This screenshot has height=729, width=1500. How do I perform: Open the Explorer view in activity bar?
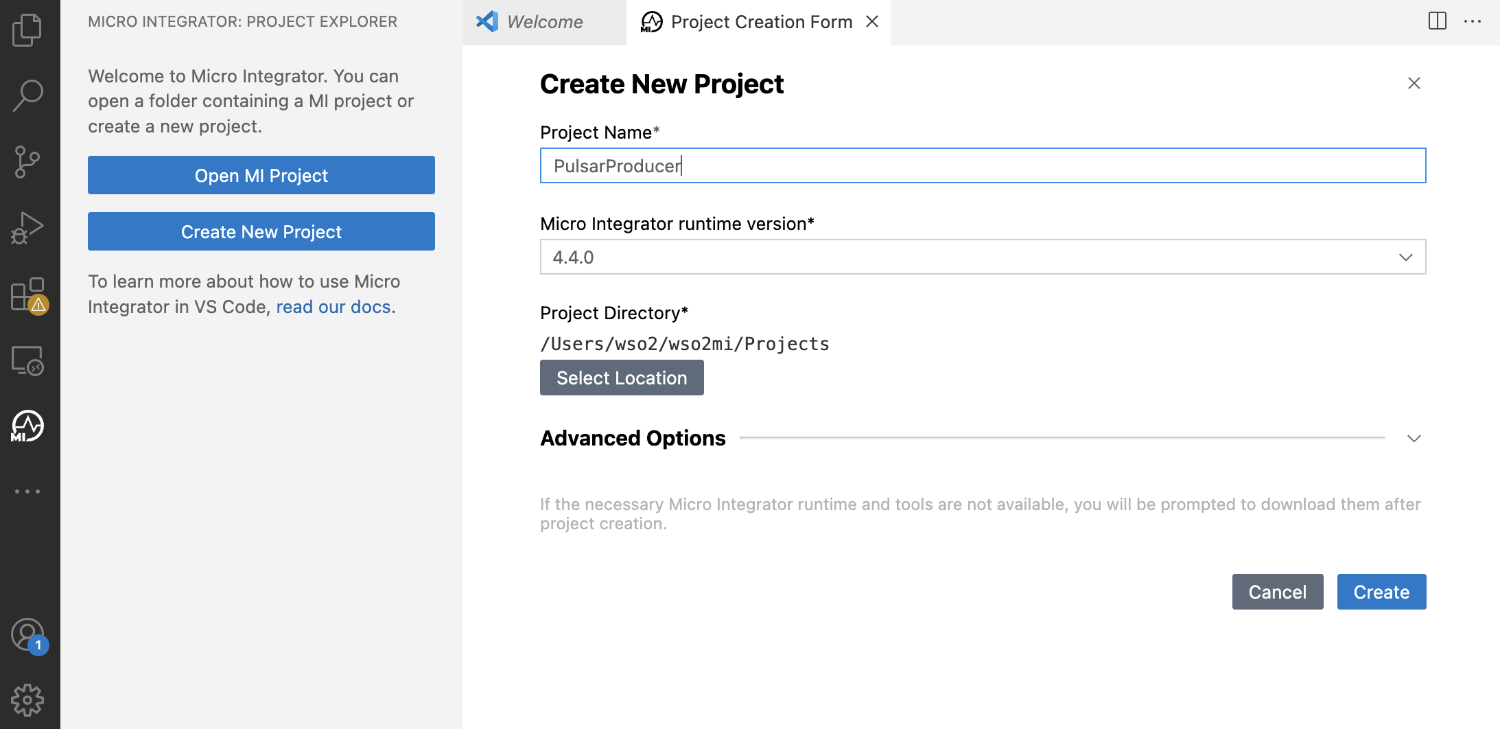click(27, 30)
